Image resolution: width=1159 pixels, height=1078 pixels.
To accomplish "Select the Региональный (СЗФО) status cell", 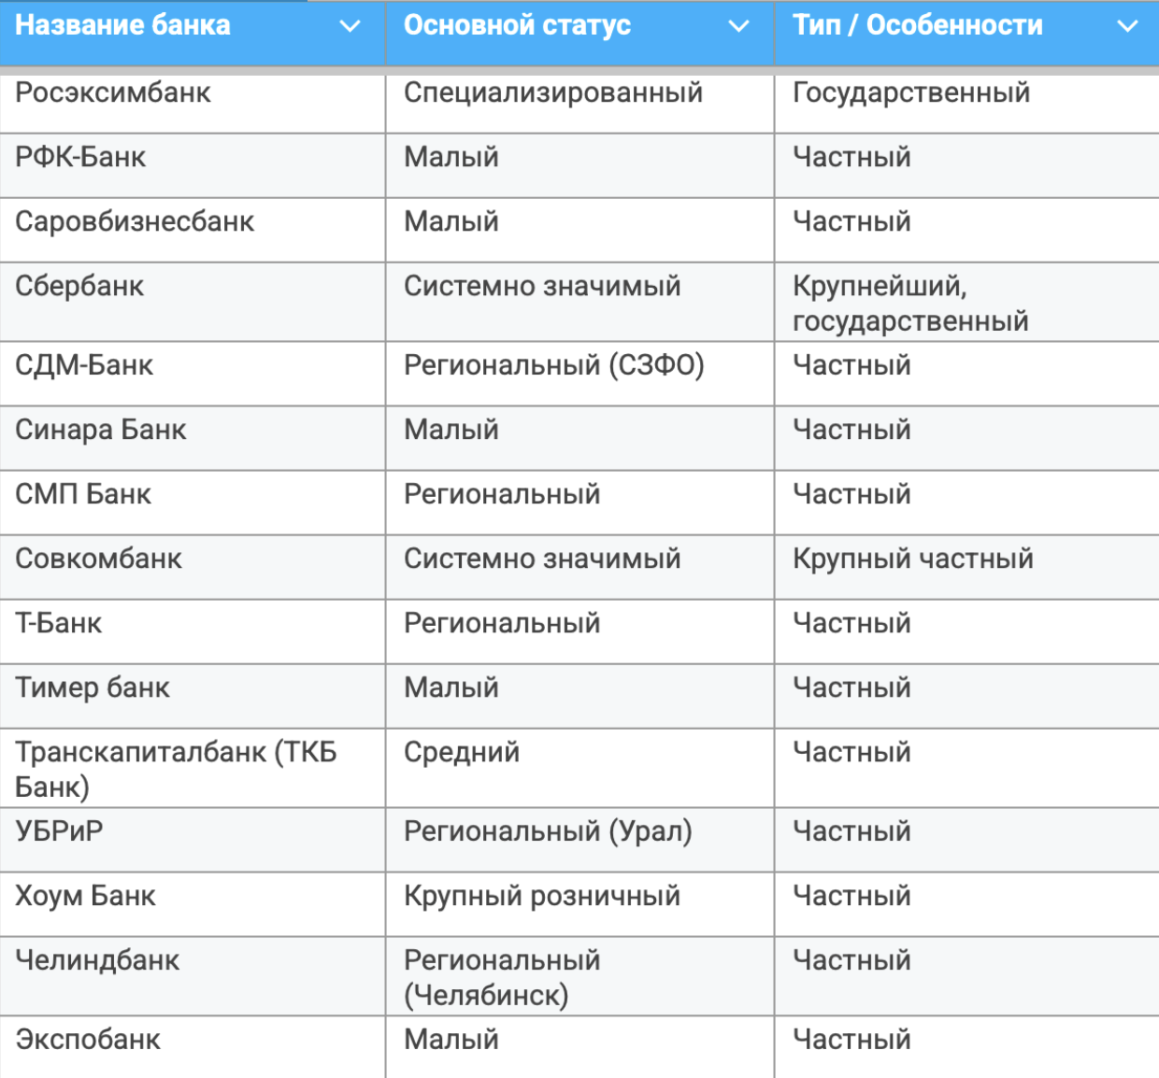I will (554, 366).
